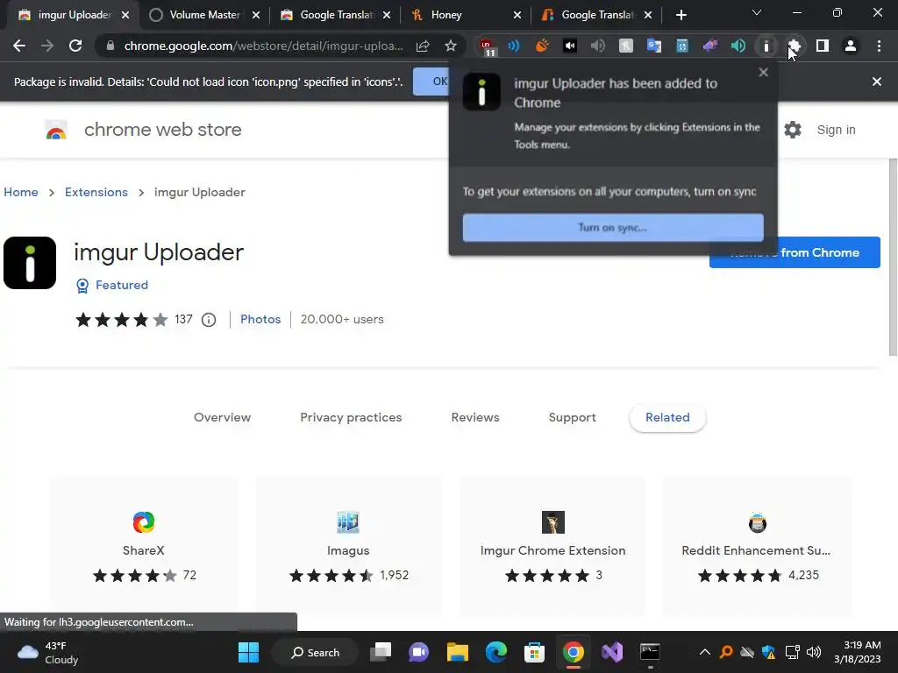
Task: Click the purple megaphone extension icon
Action: tap(710, 46)
